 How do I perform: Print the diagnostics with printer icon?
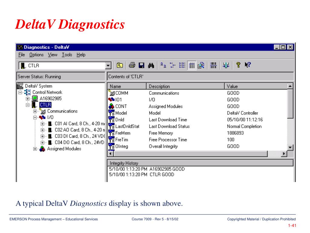click(132, 65)
